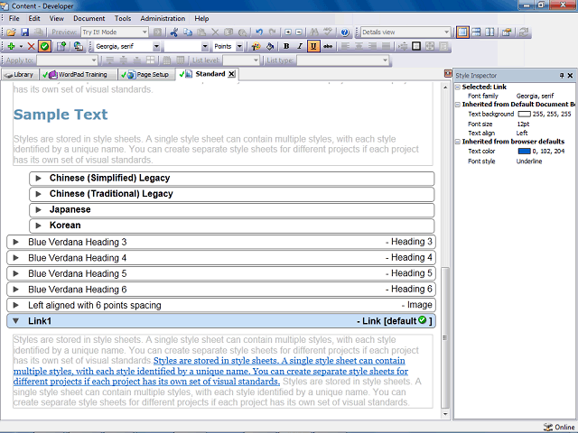Click the green plus Add style icon

(x=11, y=46)
